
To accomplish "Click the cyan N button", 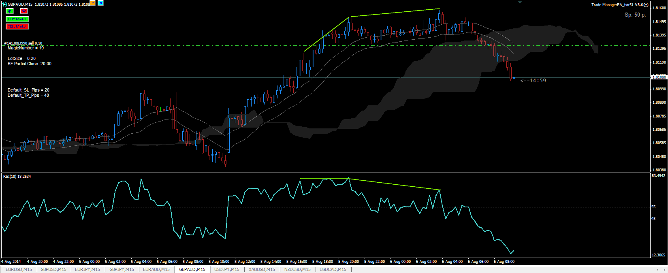I will [x=101, y=3].
